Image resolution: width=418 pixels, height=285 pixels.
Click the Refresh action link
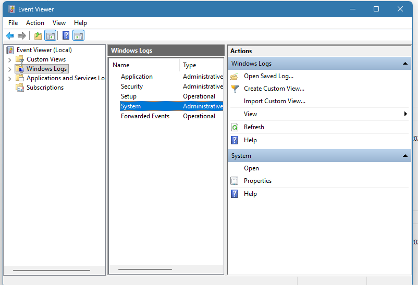pos(254,127)
